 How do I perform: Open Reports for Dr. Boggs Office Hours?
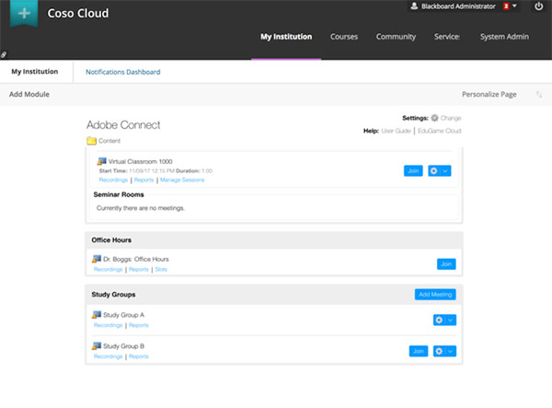pyautogui.click(x=138, y=269)
